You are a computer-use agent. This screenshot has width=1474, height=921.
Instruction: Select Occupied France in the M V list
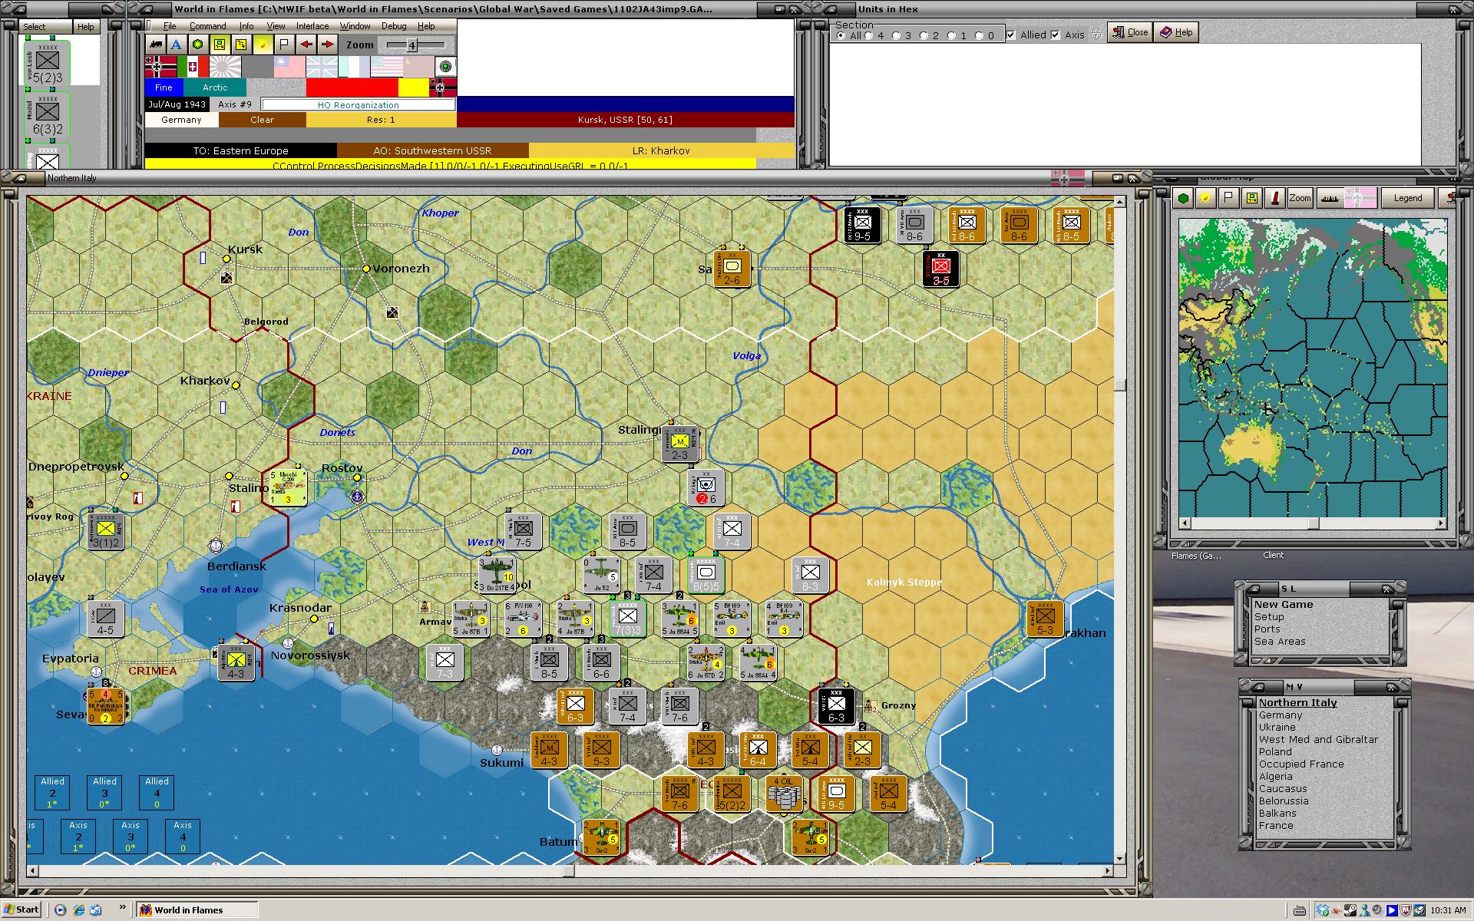(x=1301, y=764)
